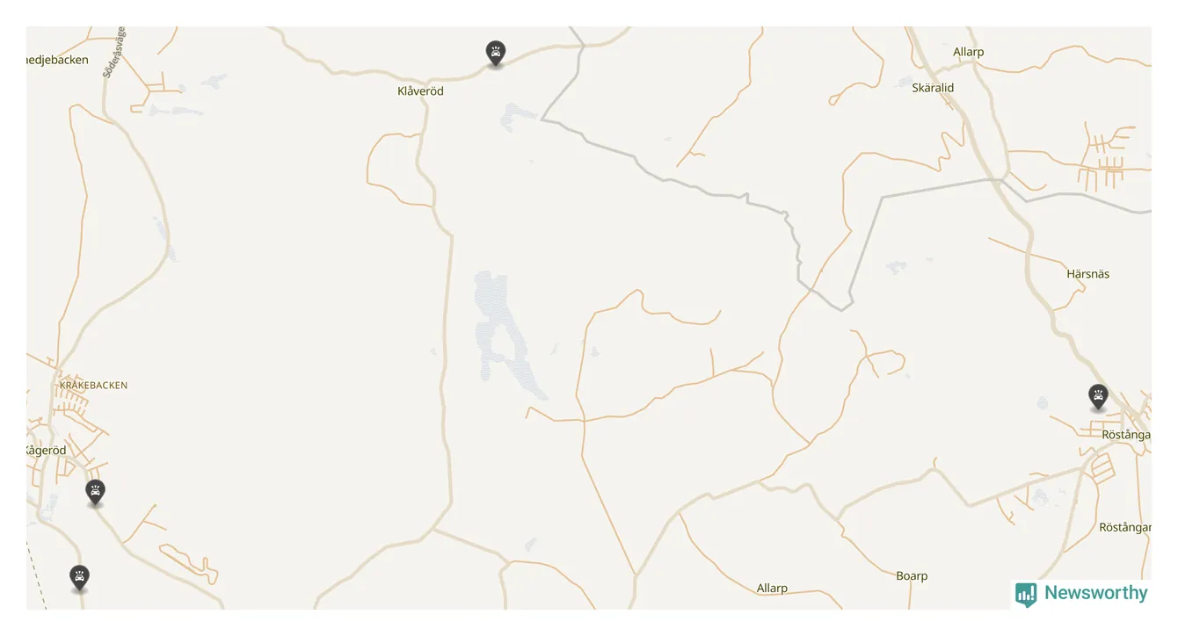This screenshot has width=1178, height=636.
Task: Click the Röstånga label beside the marker
Action: pyautogui.click(x=1126, y=435)
